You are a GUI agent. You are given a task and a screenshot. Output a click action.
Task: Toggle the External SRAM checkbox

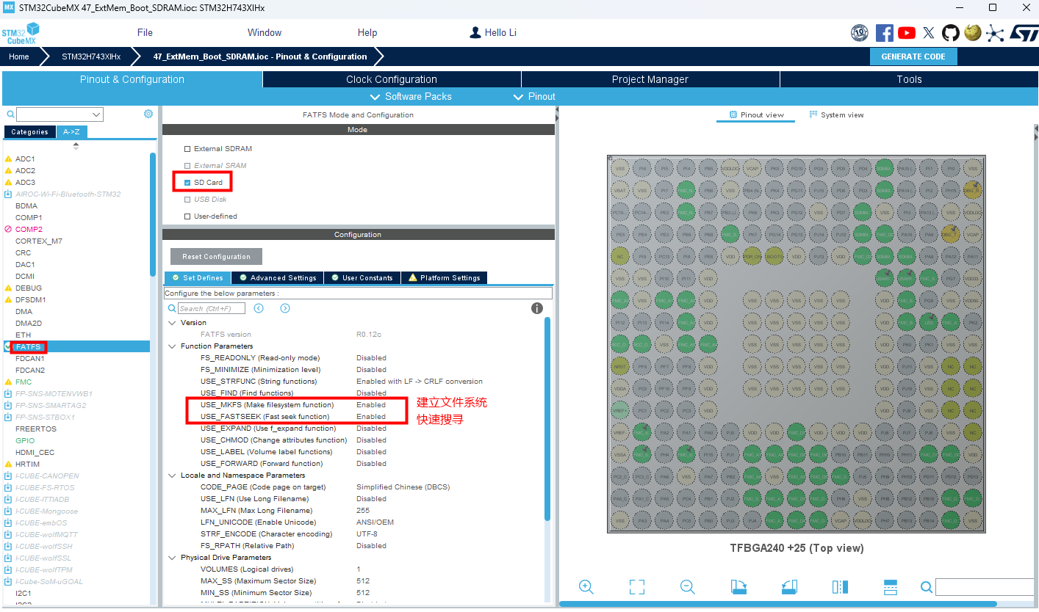[x=187, y=166]
